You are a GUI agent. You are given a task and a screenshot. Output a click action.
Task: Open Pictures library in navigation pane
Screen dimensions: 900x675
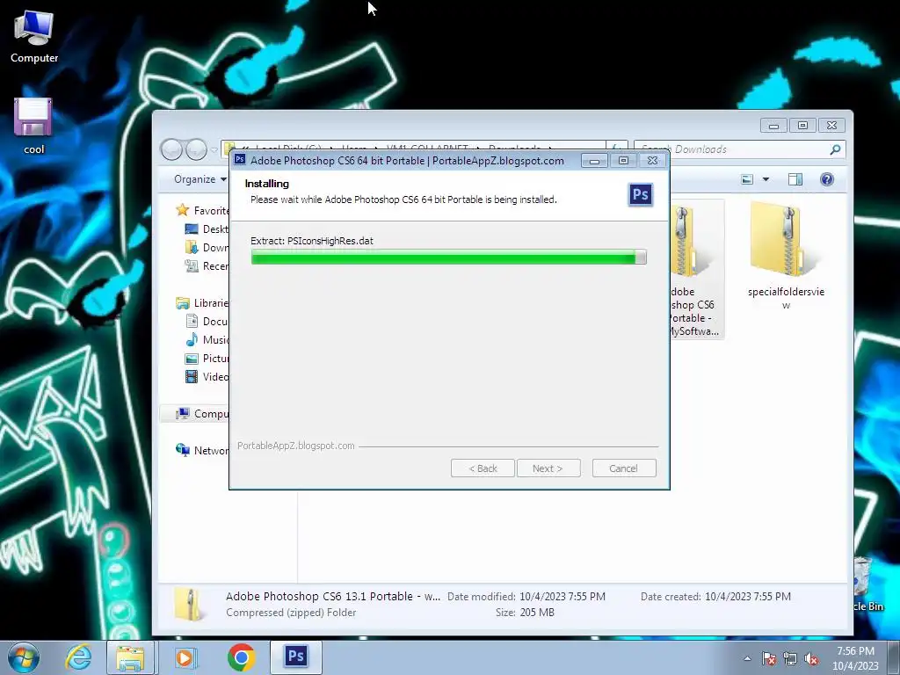[207, 359]
